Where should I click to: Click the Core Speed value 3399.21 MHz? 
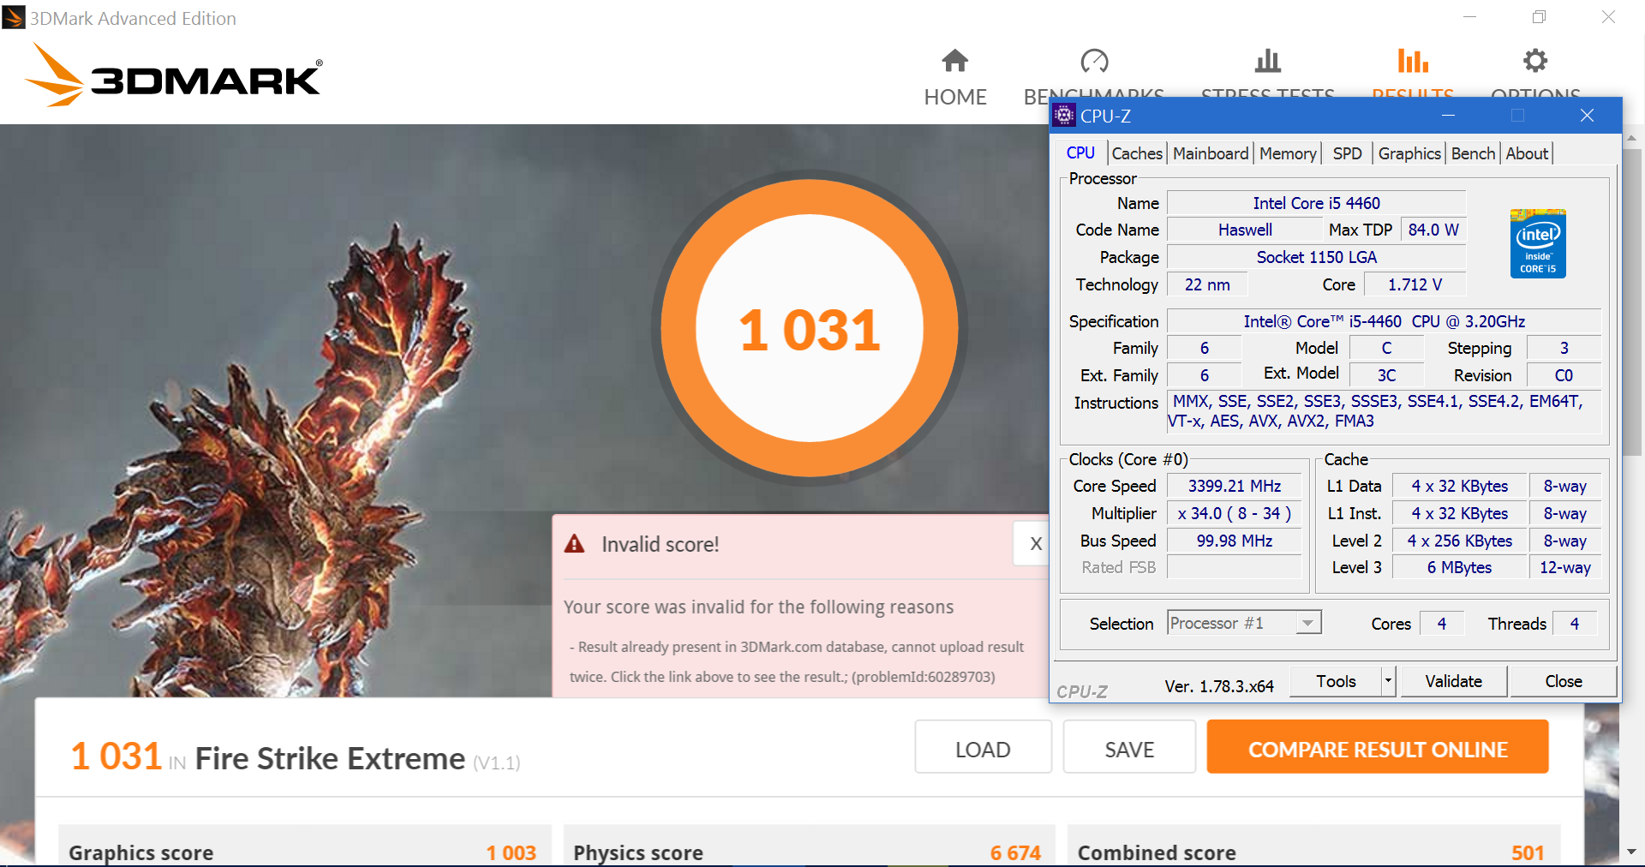(1235, 486)
